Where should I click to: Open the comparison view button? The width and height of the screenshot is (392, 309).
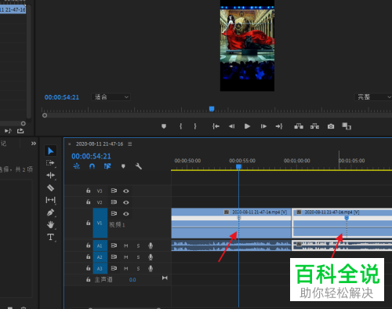point(347,126)
